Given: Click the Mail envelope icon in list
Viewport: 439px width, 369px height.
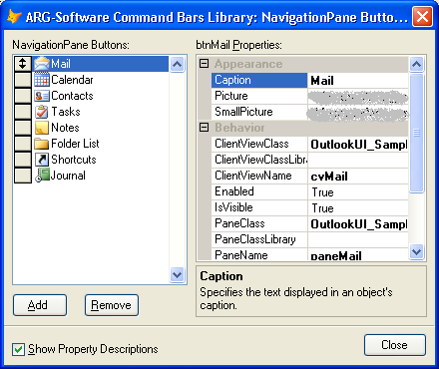Looking at the screenshot, I should pyautogui.click(x=42, y=64).
